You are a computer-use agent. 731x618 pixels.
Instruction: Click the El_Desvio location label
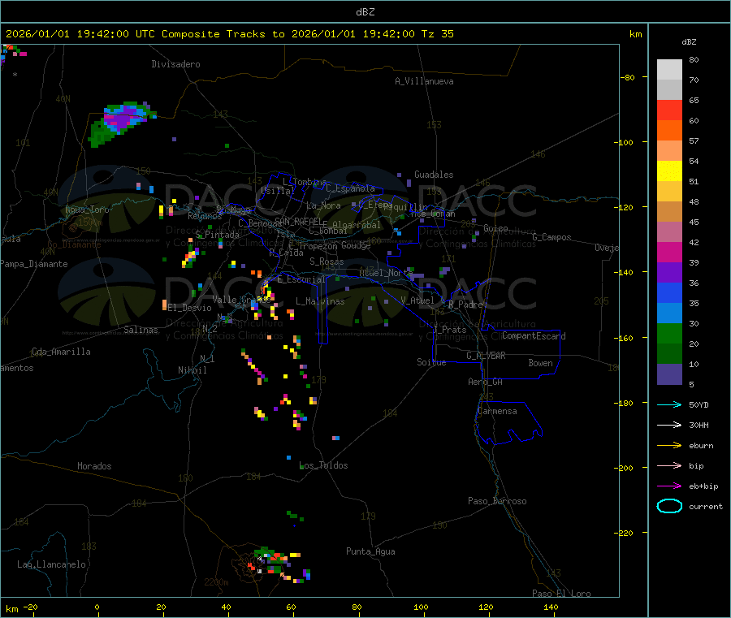point(190,308)
